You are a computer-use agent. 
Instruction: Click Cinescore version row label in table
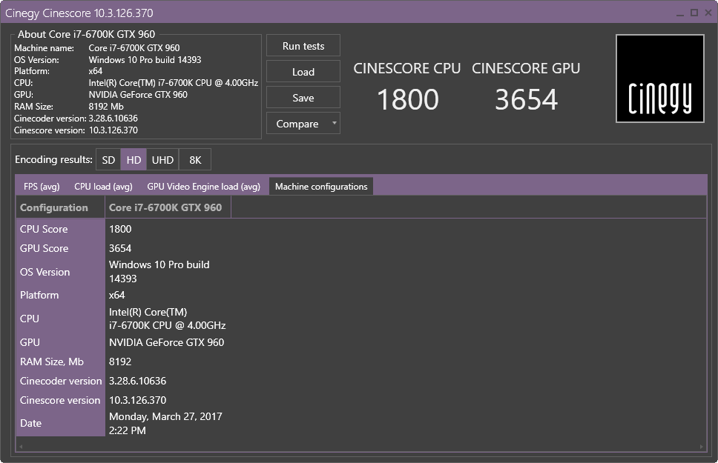60,400
